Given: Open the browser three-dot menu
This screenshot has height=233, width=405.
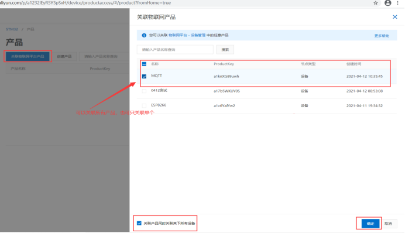Looking at the screenshot, I should [x=397, y=3].
